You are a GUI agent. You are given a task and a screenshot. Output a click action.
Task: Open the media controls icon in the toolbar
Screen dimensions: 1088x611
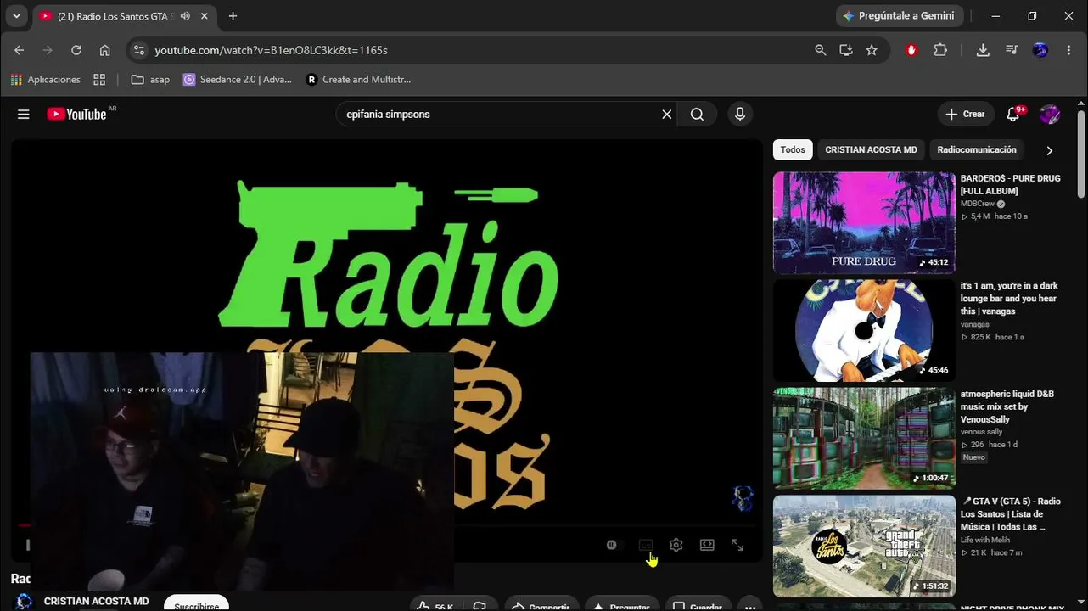1012,50
